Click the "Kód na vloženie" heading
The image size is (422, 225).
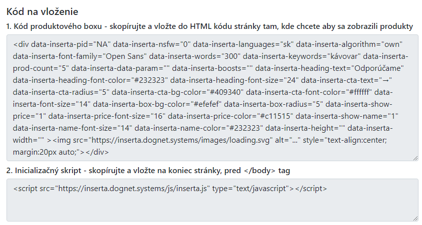pyautogui.click(x=42, y=11)
